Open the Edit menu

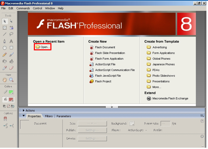11,8
